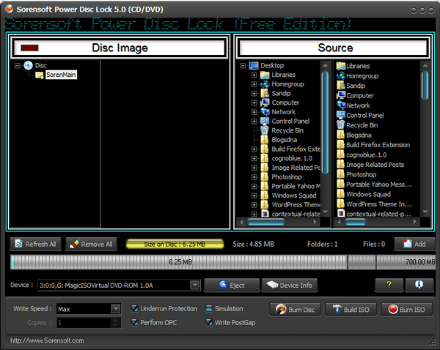This screenshot has width=440, height=350.
Task: Expand the cognoblue.1.0 folder node
Action: (x=254, y=158)
